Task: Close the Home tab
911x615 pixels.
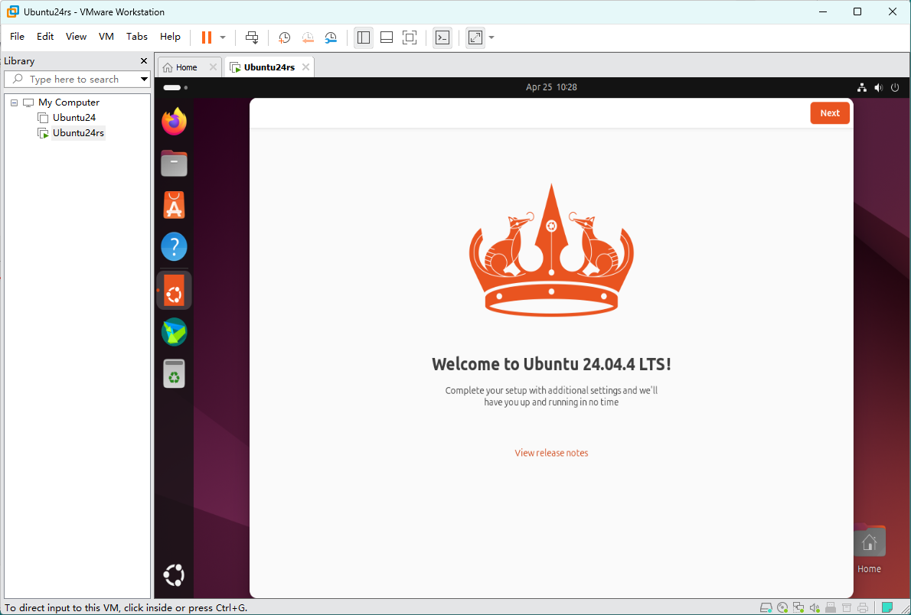Action: click(x=214, y=67)
